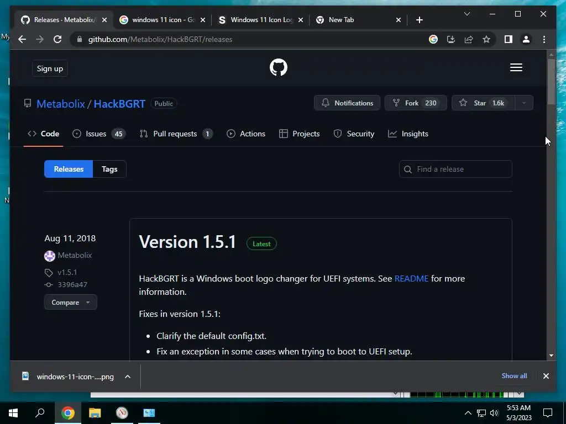This screenshot has height=424, width=566.
Task: Bookmark this page with star
Action: click(x=486, y=39)
